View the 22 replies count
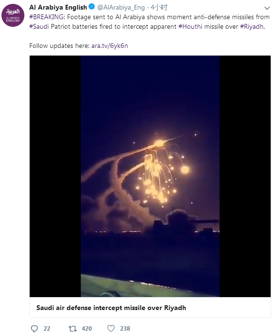This screenshot has width=275, height=334. coord(47,328)
